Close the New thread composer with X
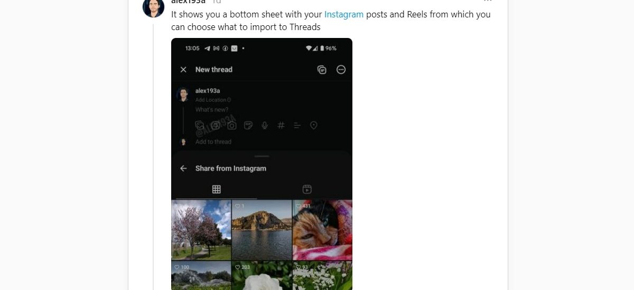 [x=183, y=70]
